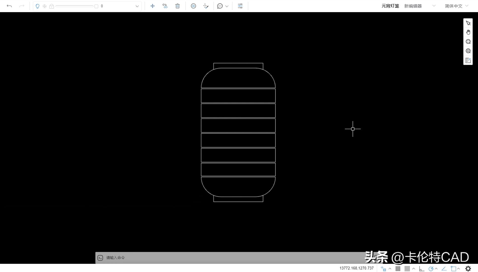The height and width of the screenshot is (272, 478).
Task: Open the 新编辑器 editor dropdown
Action: pos(419,6)
